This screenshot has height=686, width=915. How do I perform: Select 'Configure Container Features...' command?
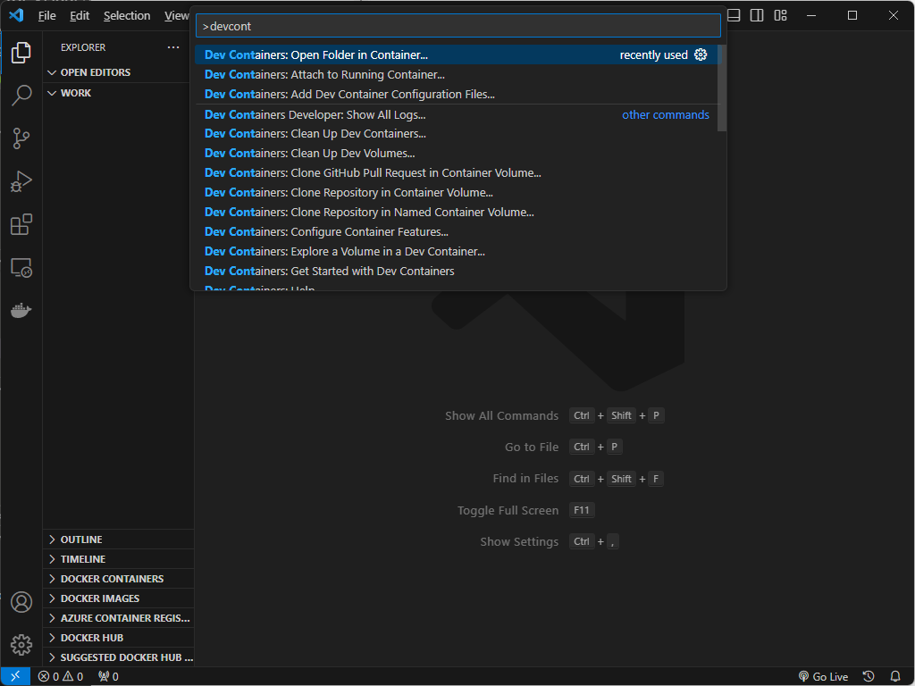click(456, 231)
